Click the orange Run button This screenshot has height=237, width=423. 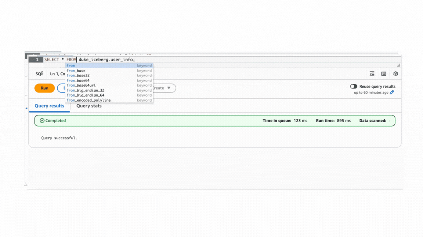(44, 88)
